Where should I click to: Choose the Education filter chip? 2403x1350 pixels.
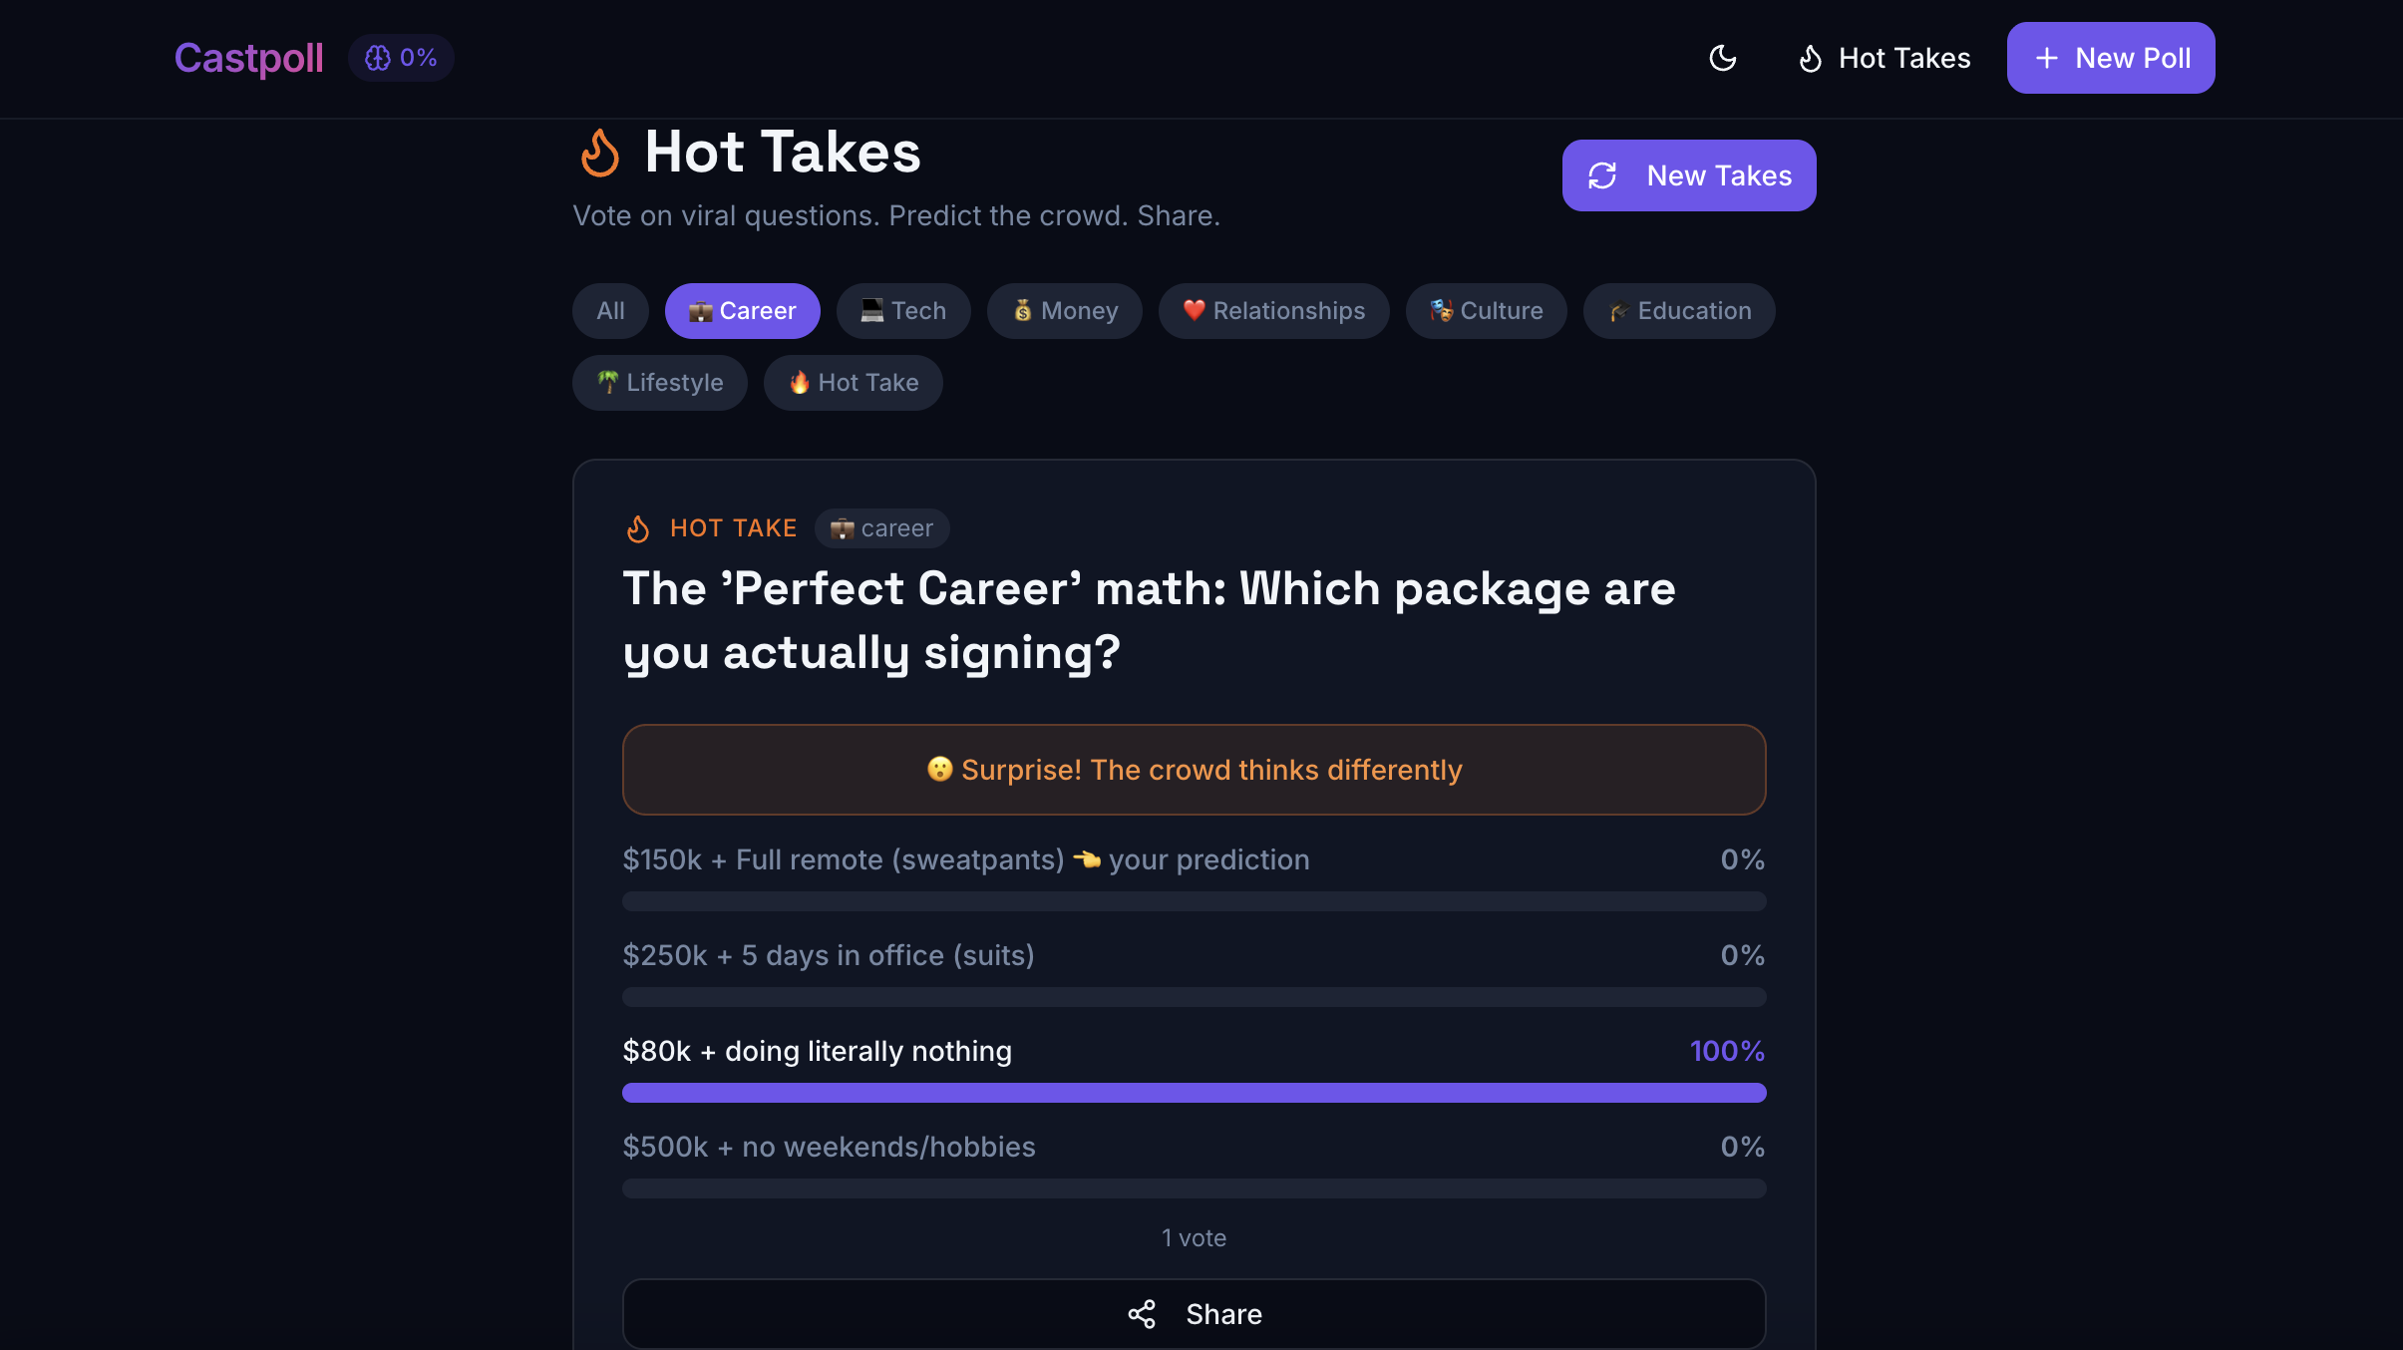[x=1679, y=311]
